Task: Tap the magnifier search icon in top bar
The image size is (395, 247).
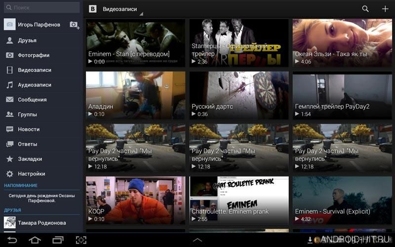Action: pos(365,9)
